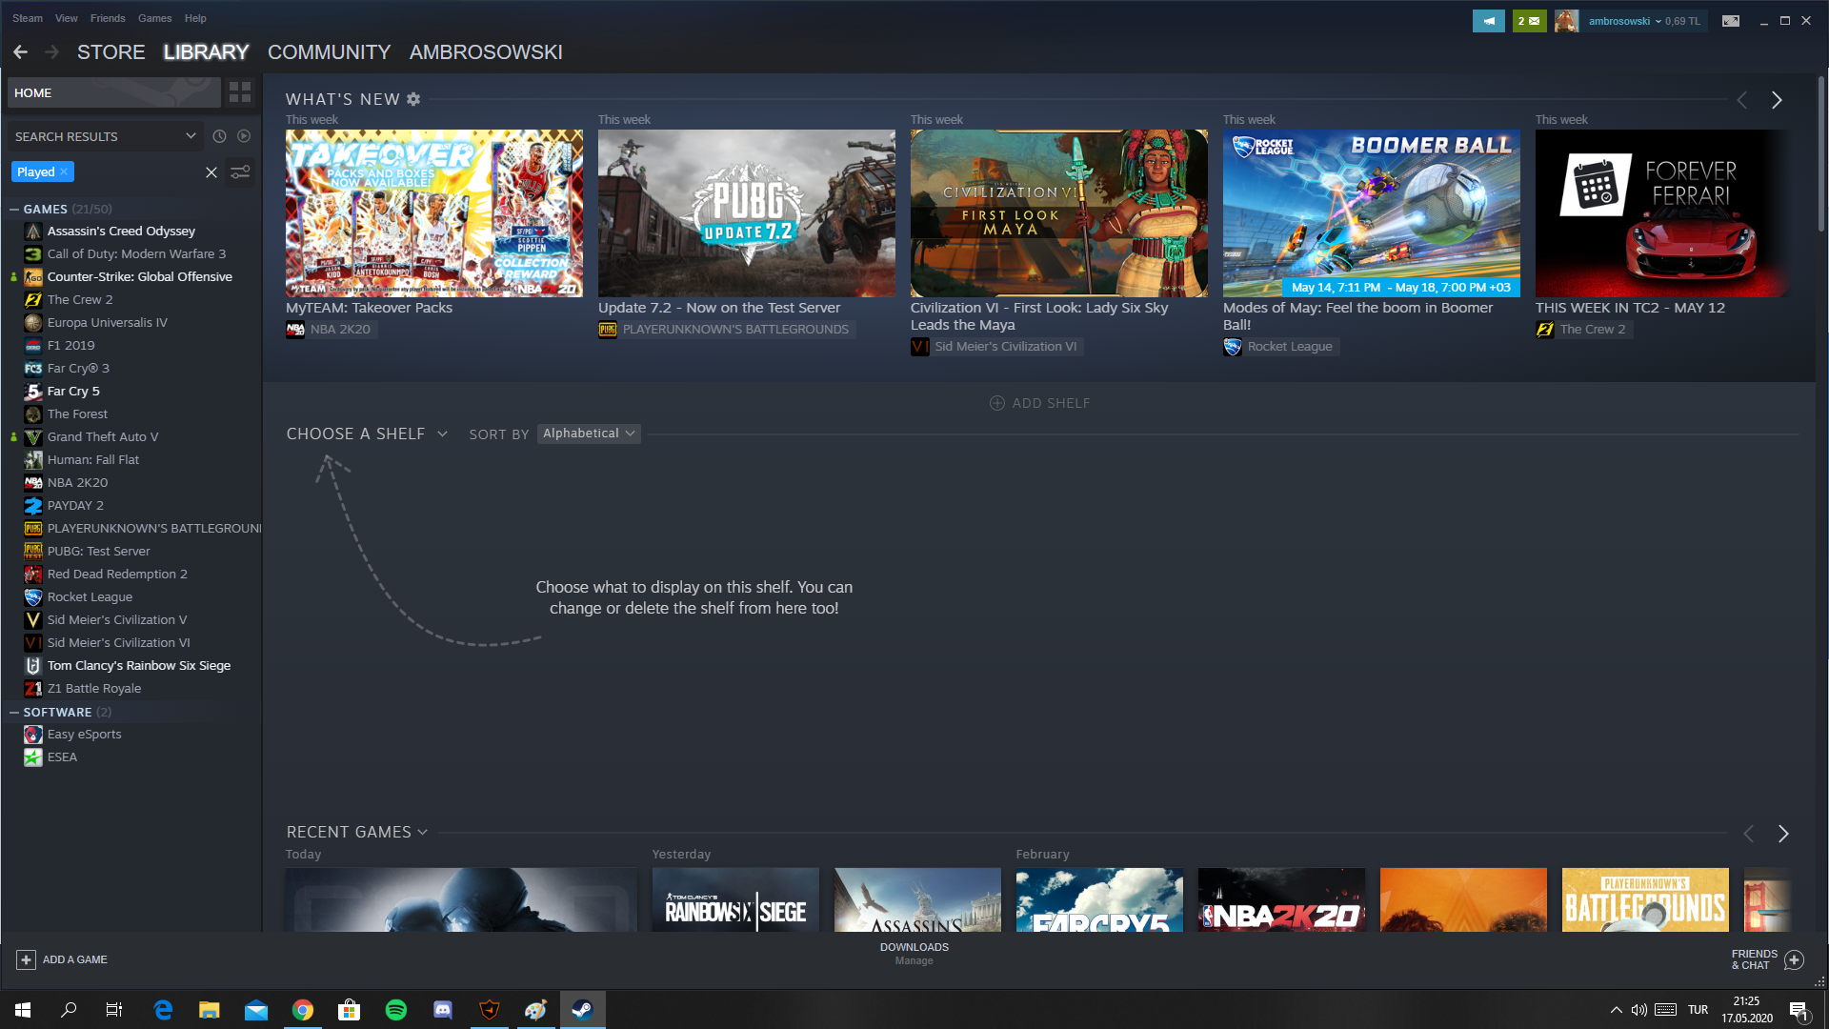Viewport: 1829px width, 1029px height.
Task: Select PAYDAY 2 icon in sidebar
Action: (33, 506)
